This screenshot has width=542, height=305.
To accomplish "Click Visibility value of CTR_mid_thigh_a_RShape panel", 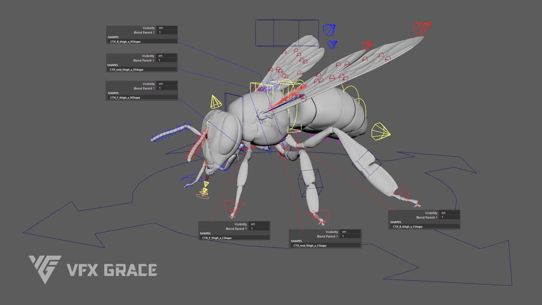I will tap(166, 56).
